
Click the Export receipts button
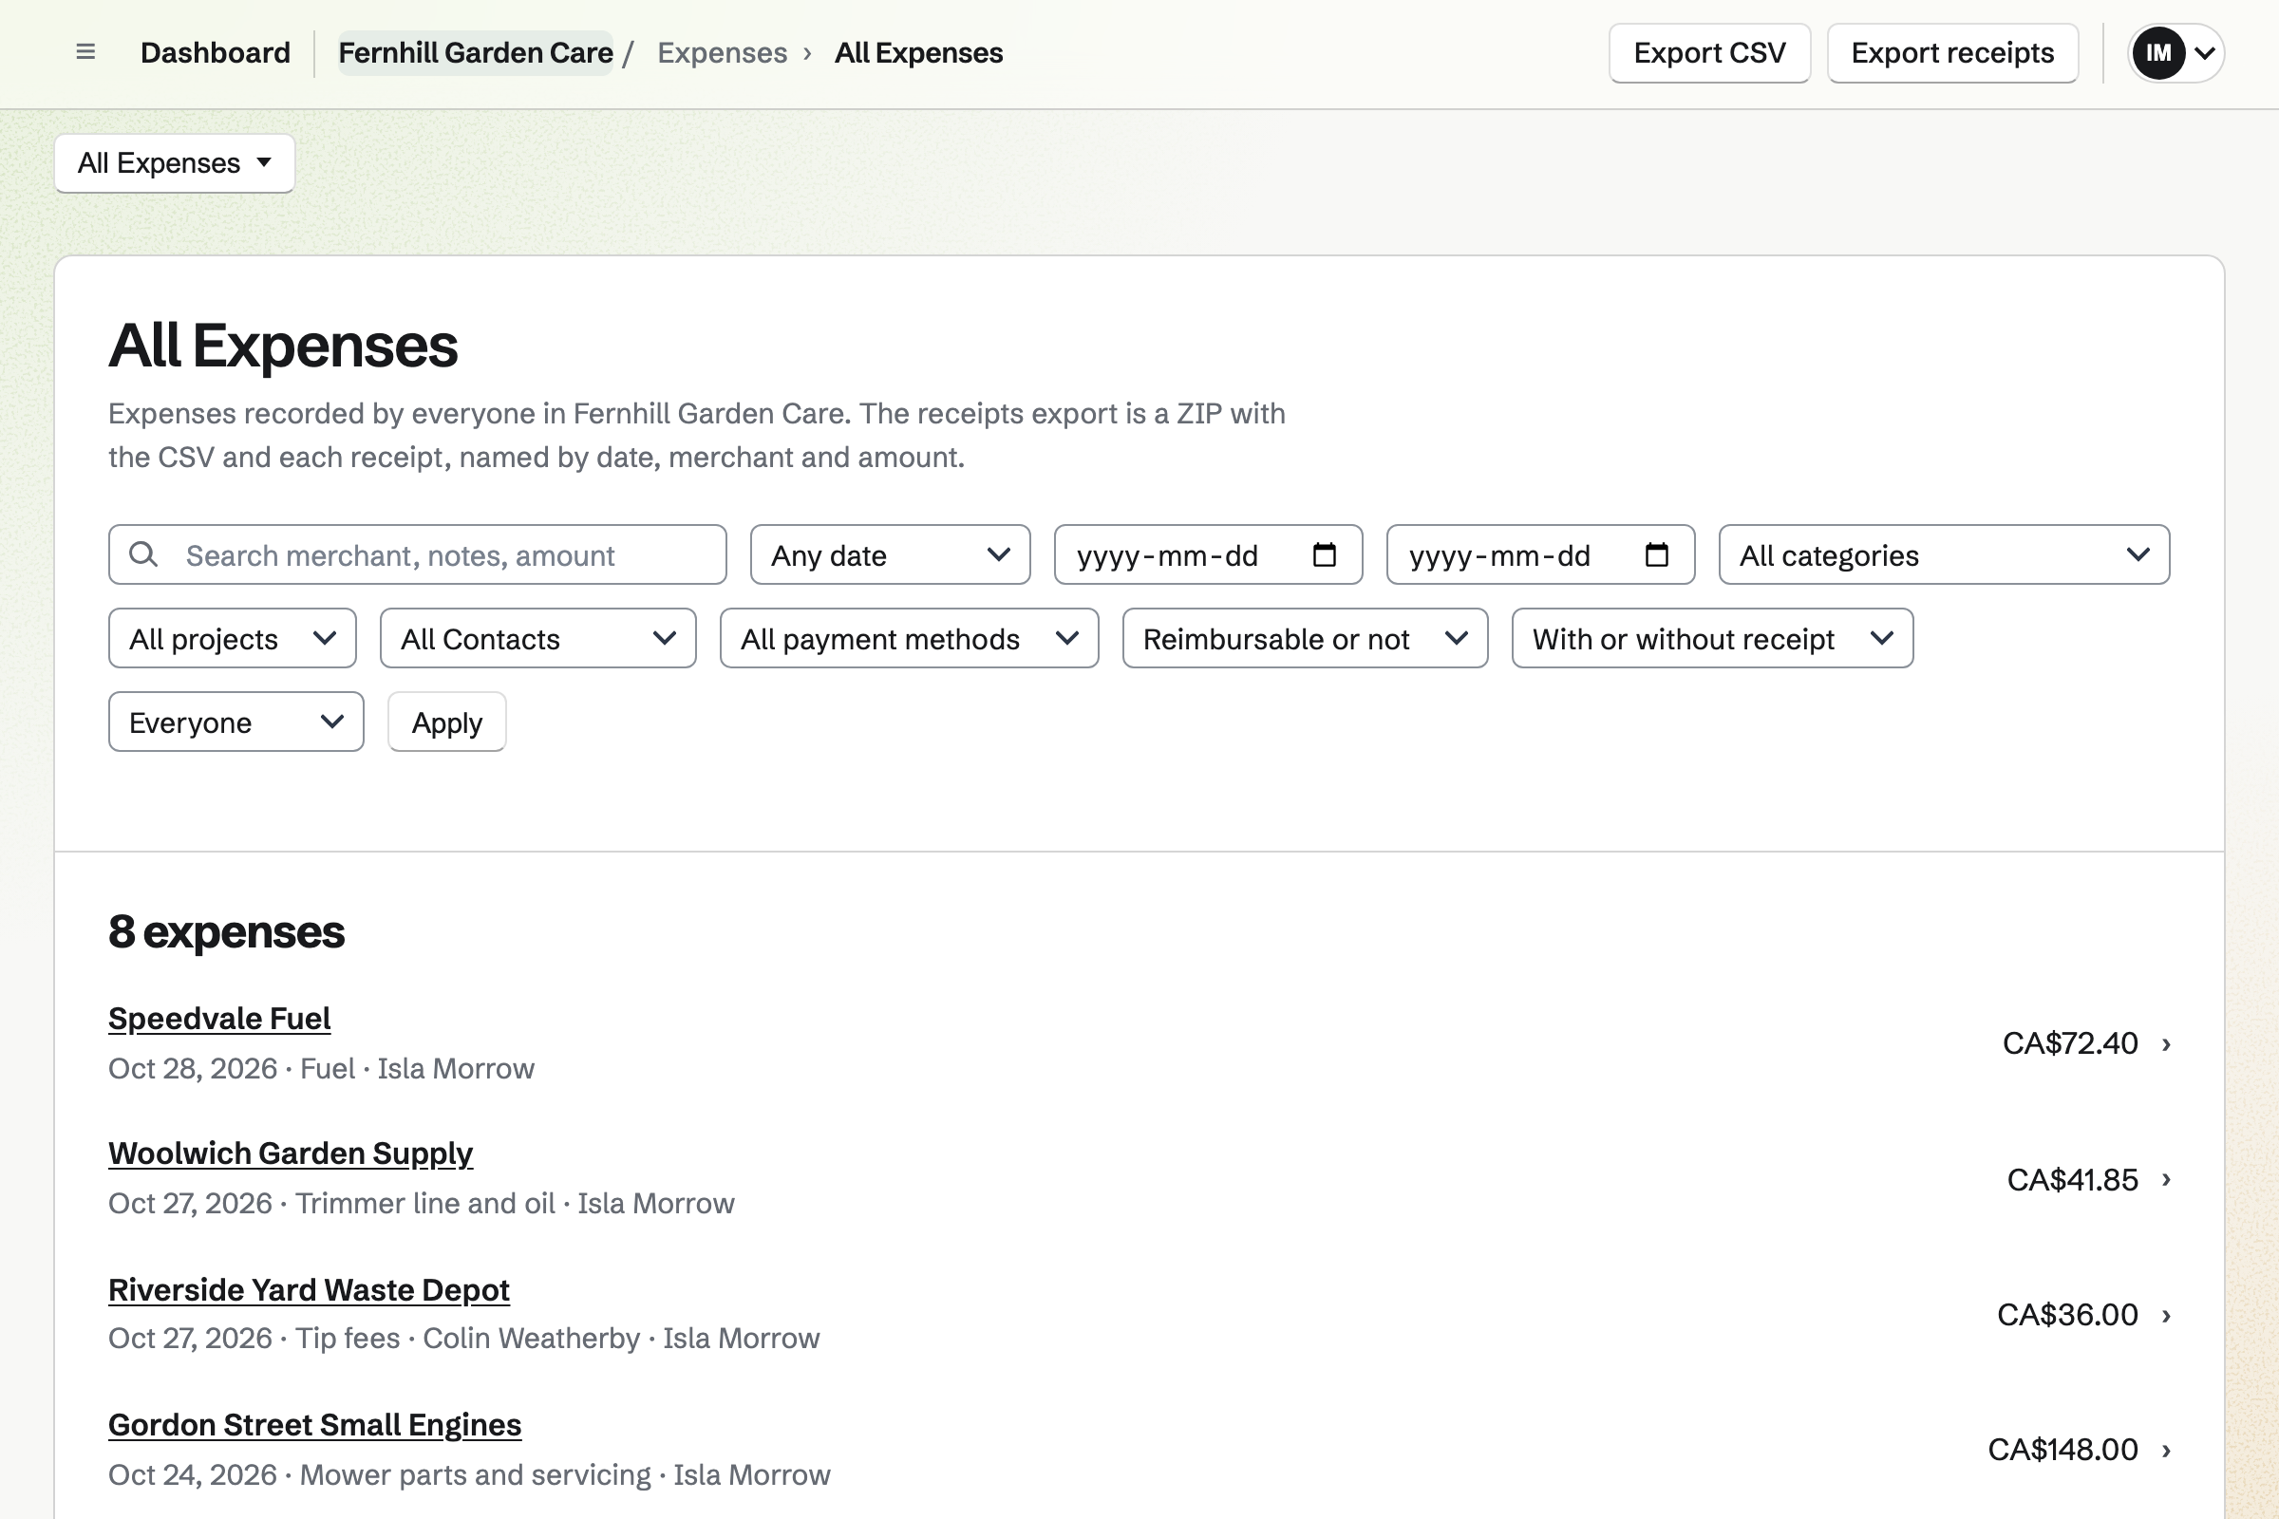1952,52
